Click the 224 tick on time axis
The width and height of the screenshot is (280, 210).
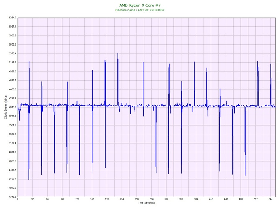pos(122,199)
